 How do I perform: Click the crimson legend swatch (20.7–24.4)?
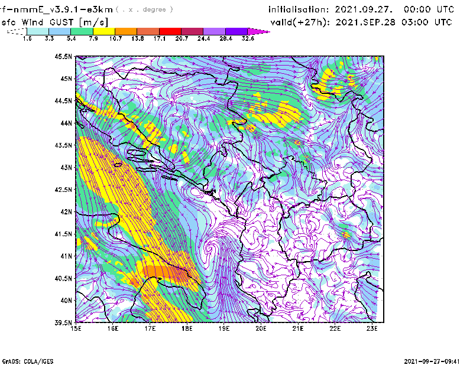tap(192, 31)
